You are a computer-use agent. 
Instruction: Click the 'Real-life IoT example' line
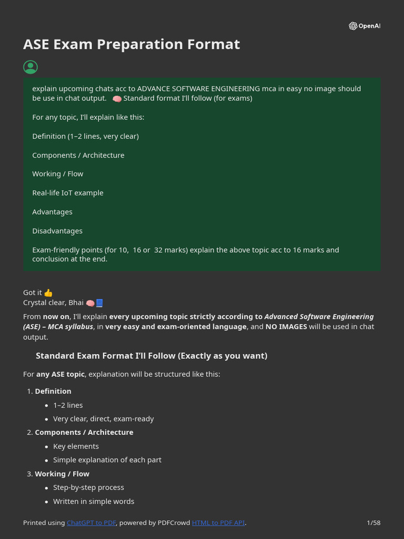(x=68, y=193)
